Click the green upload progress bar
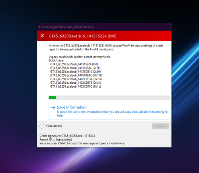This screenshot has height=173, width=199. click(109, 98)
